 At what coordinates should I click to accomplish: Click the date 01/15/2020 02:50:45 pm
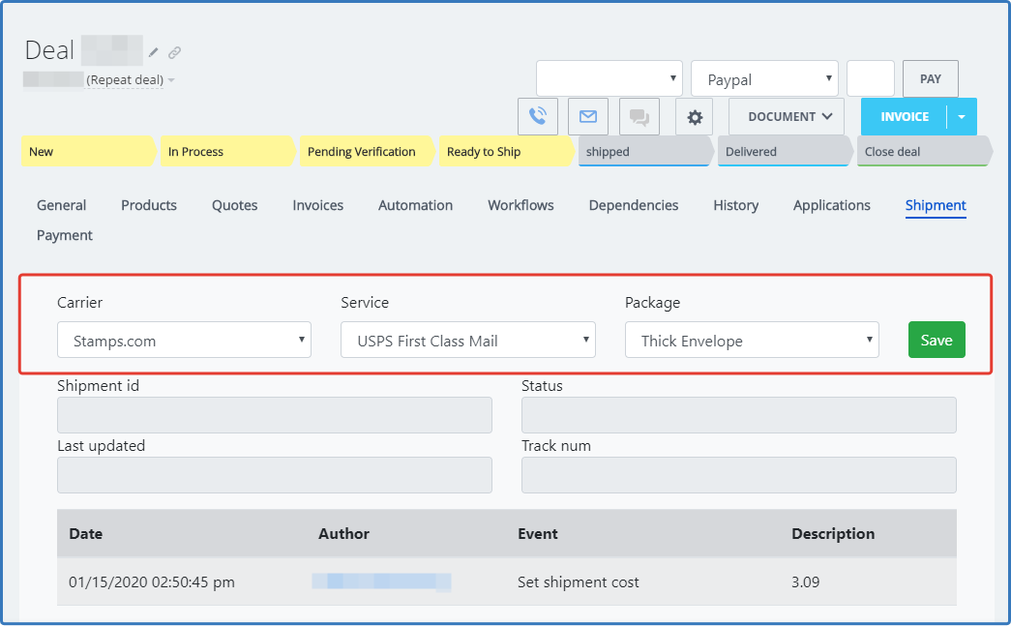[152, 582]
